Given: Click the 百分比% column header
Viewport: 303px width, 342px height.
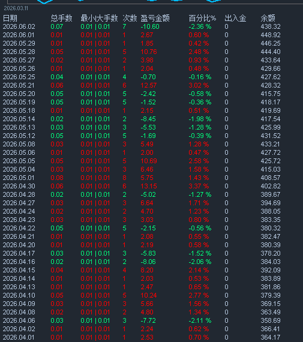Looking at the screenshot, I should click(202, 18).
